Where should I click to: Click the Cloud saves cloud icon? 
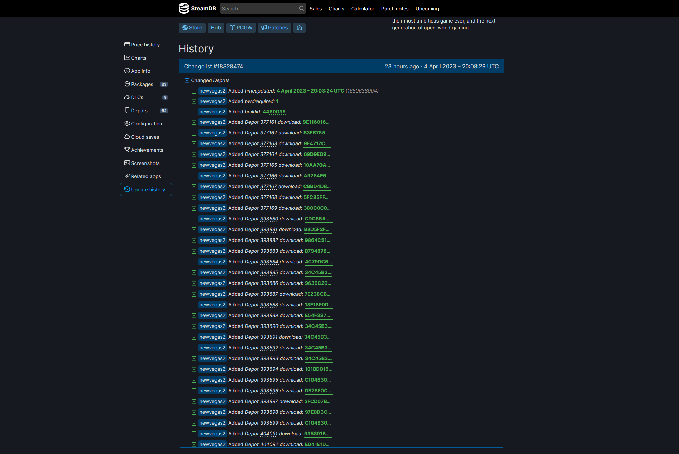pos(127,137)
